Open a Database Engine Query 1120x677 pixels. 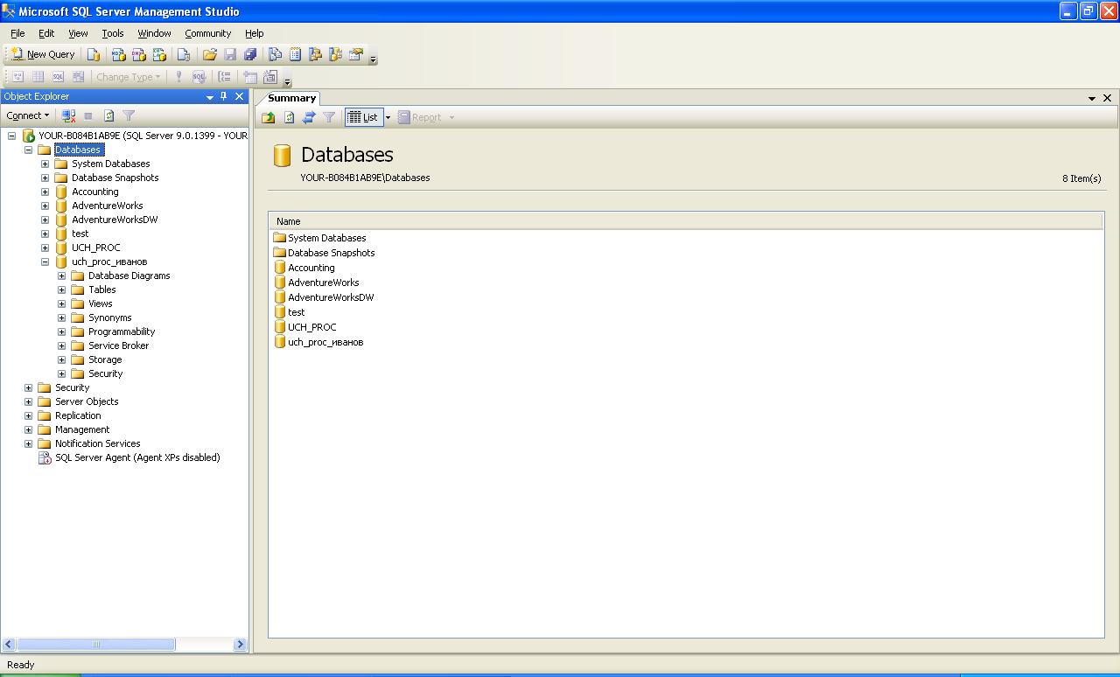coord(94,54)
